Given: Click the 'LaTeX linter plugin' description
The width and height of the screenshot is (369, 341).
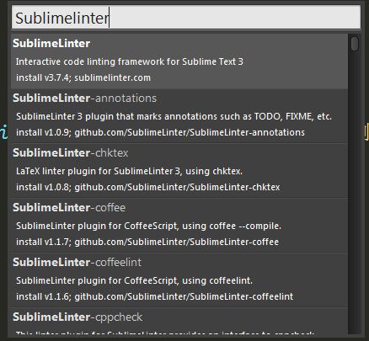Looking at the screenshot, I should (129, 171).
